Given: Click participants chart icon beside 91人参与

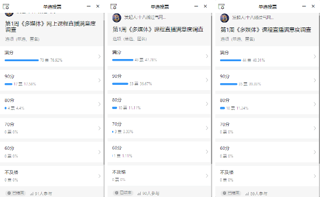Looking at the screenshot, I should (x=32, y=194).
